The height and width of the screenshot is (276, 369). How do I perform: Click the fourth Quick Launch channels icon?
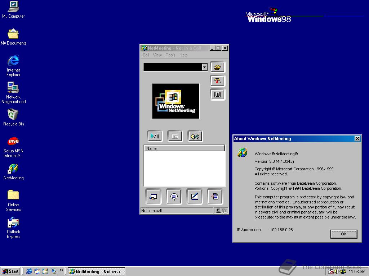tap(54, 271)
